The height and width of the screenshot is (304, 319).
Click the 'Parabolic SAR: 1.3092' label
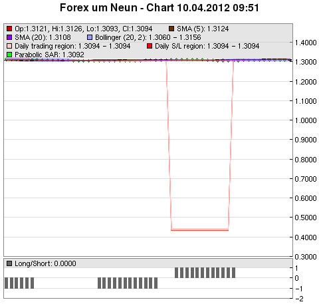(49, 55)
